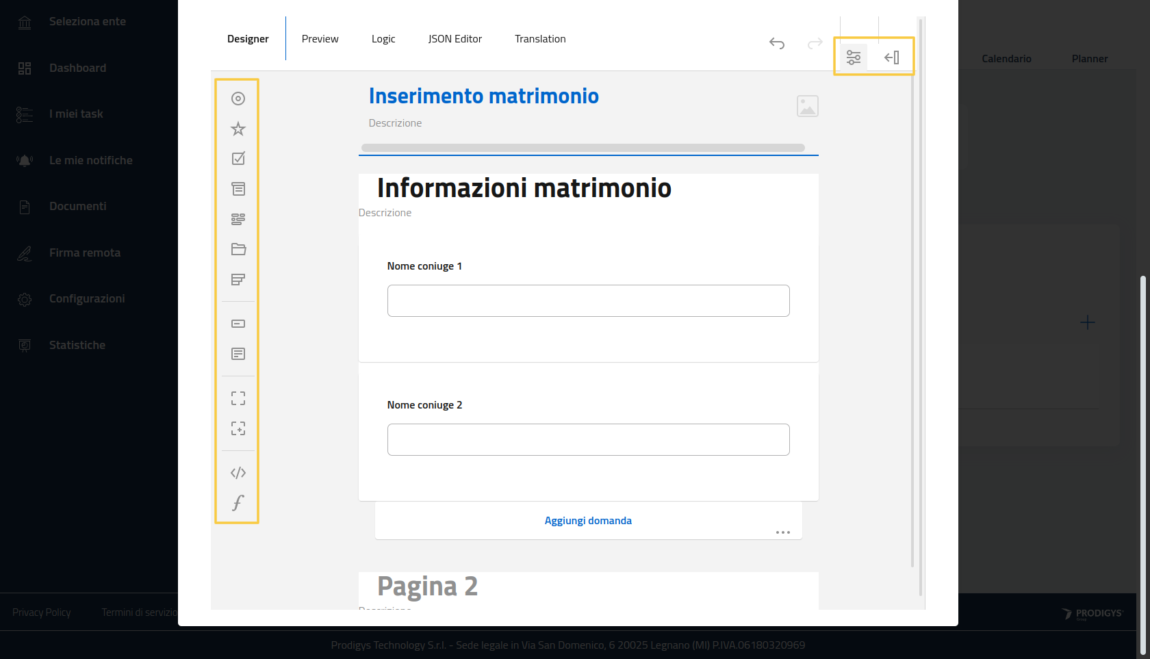Pick the Checkboxes question toolbox icon
The image size is (1150, 659).
tap(238, 159)
